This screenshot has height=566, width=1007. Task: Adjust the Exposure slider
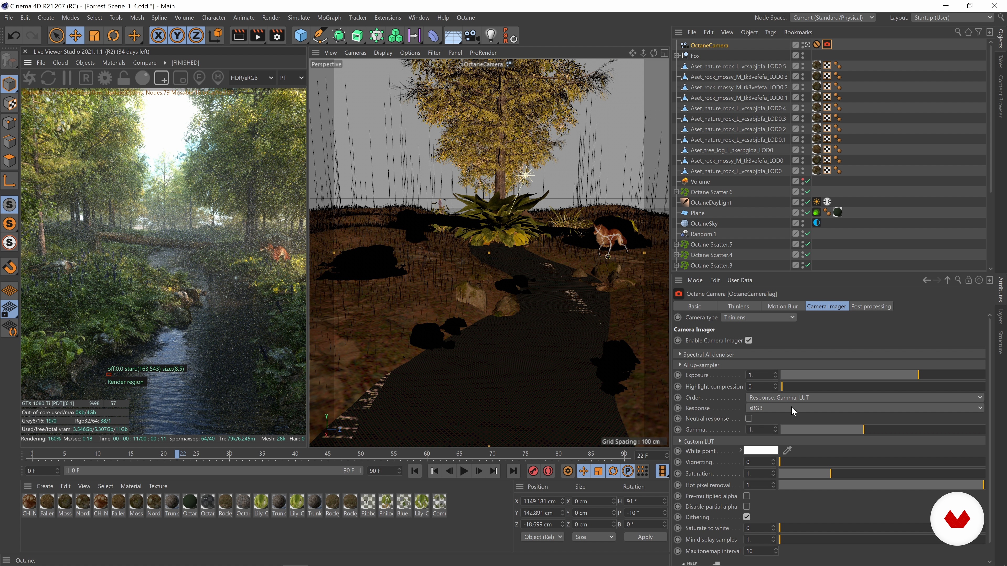coord(882,375)
